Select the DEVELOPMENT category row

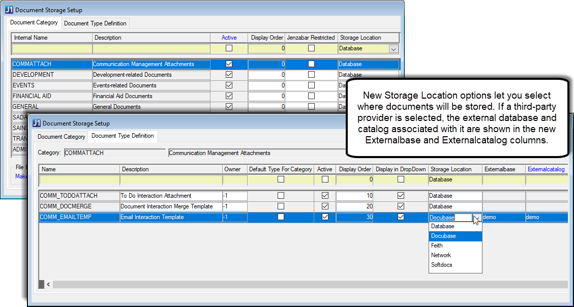pos(51,75)
